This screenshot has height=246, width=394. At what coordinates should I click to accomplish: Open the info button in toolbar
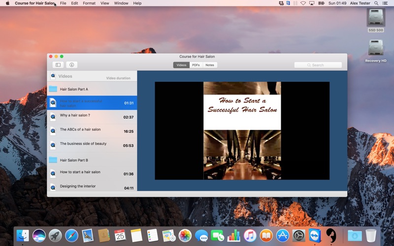coord(71,65)
